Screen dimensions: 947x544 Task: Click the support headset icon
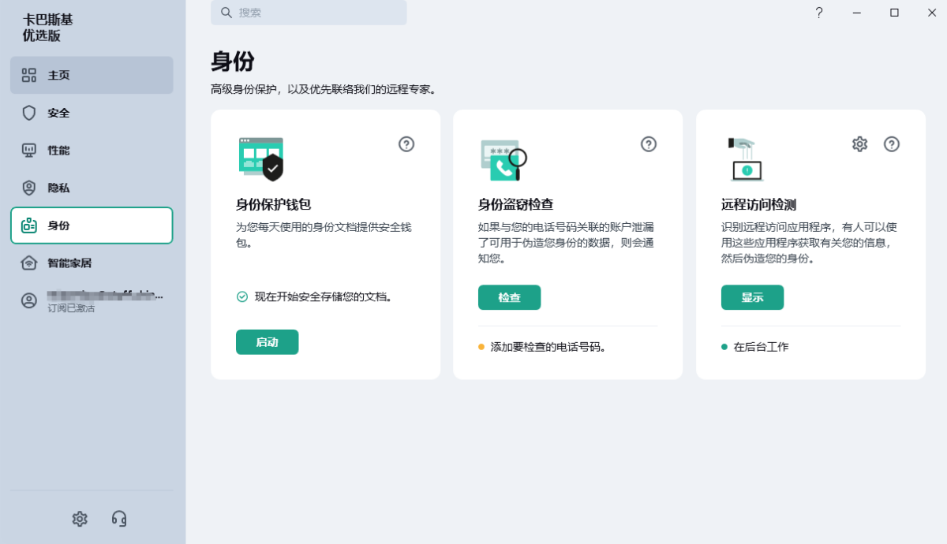119,519
